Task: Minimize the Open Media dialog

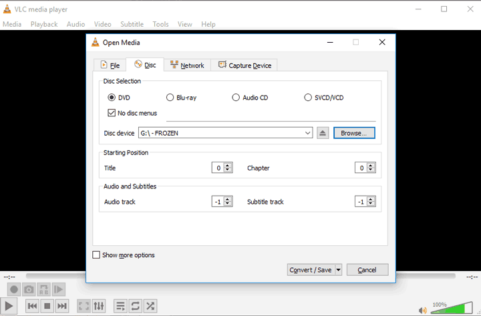Action: coord(330,42)
